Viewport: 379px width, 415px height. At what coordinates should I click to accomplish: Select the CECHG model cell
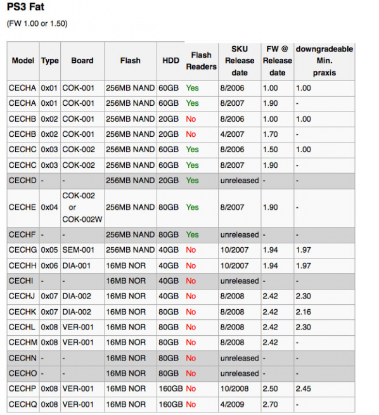tap(23, 250)
